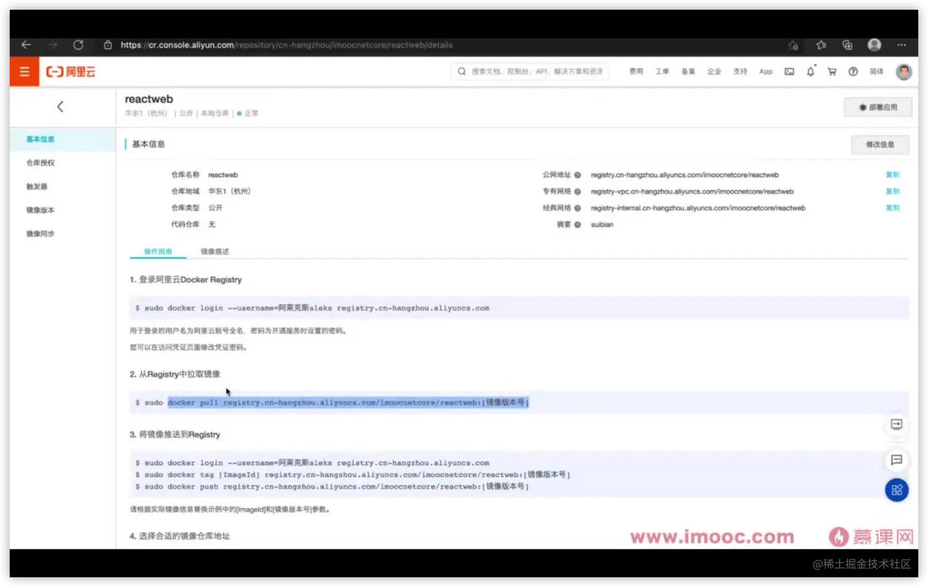
Task: Click the 修改信息 button
Action: 880,145
